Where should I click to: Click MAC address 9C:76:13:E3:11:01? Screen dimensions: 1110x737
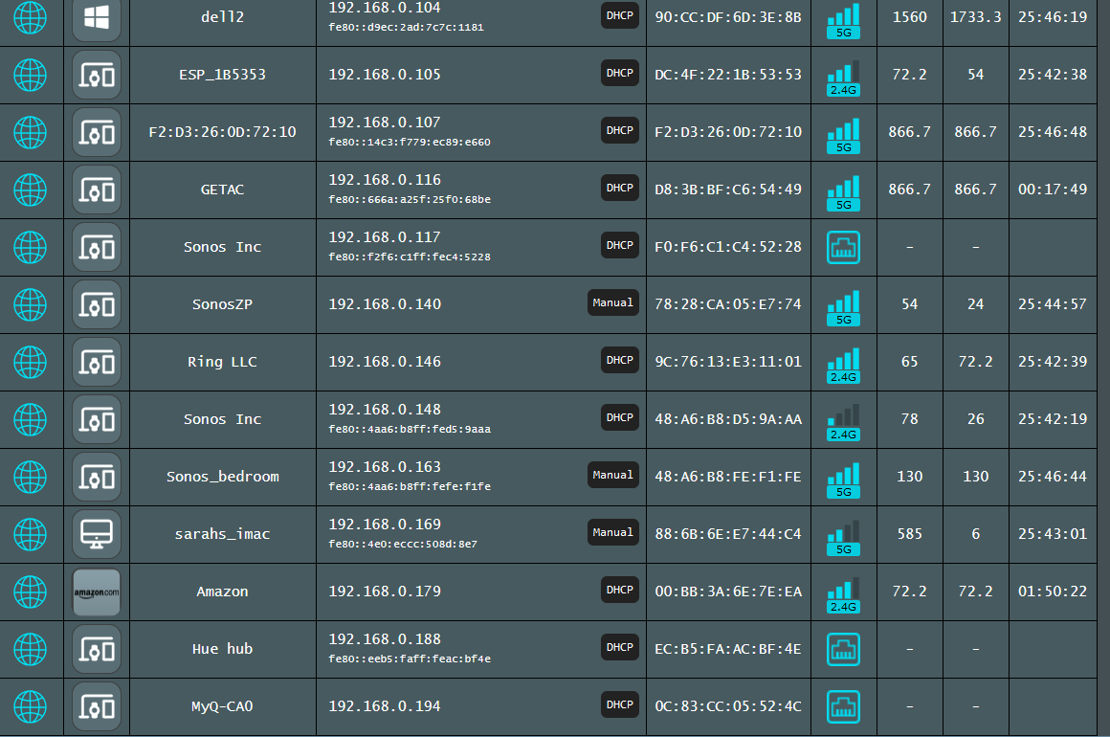[728, 362]
